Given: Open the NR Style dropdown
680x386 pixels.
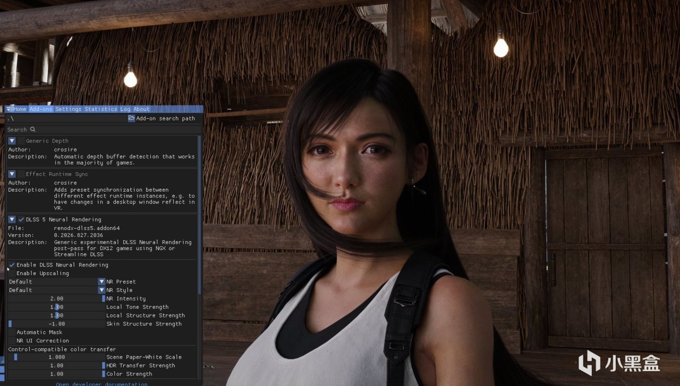Looking at the screenshot, I should coord(56,290).
